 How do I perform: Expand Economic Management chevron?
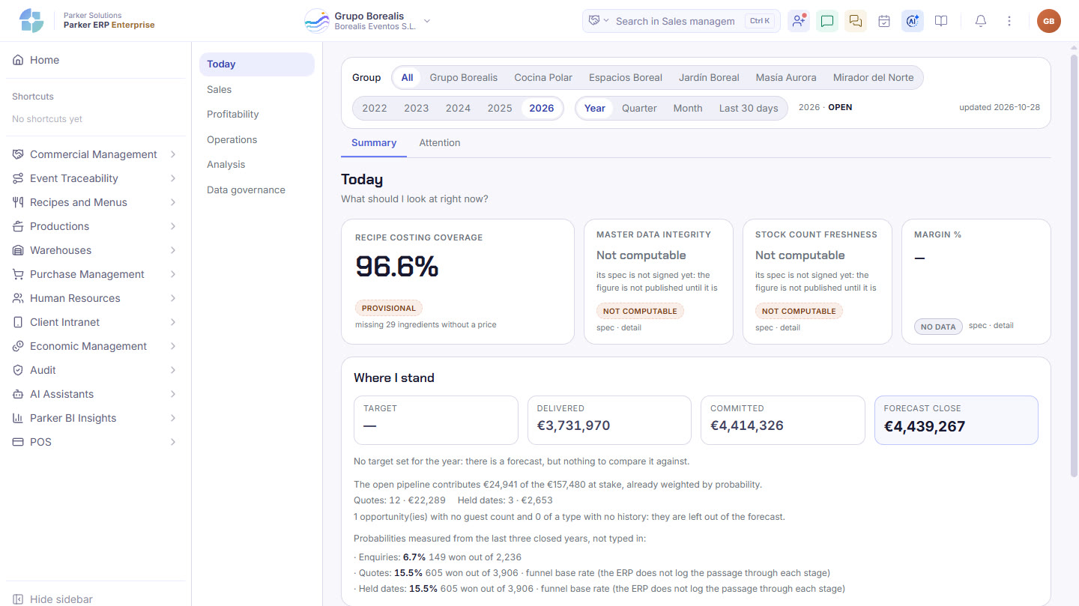(x=173, y=346)
